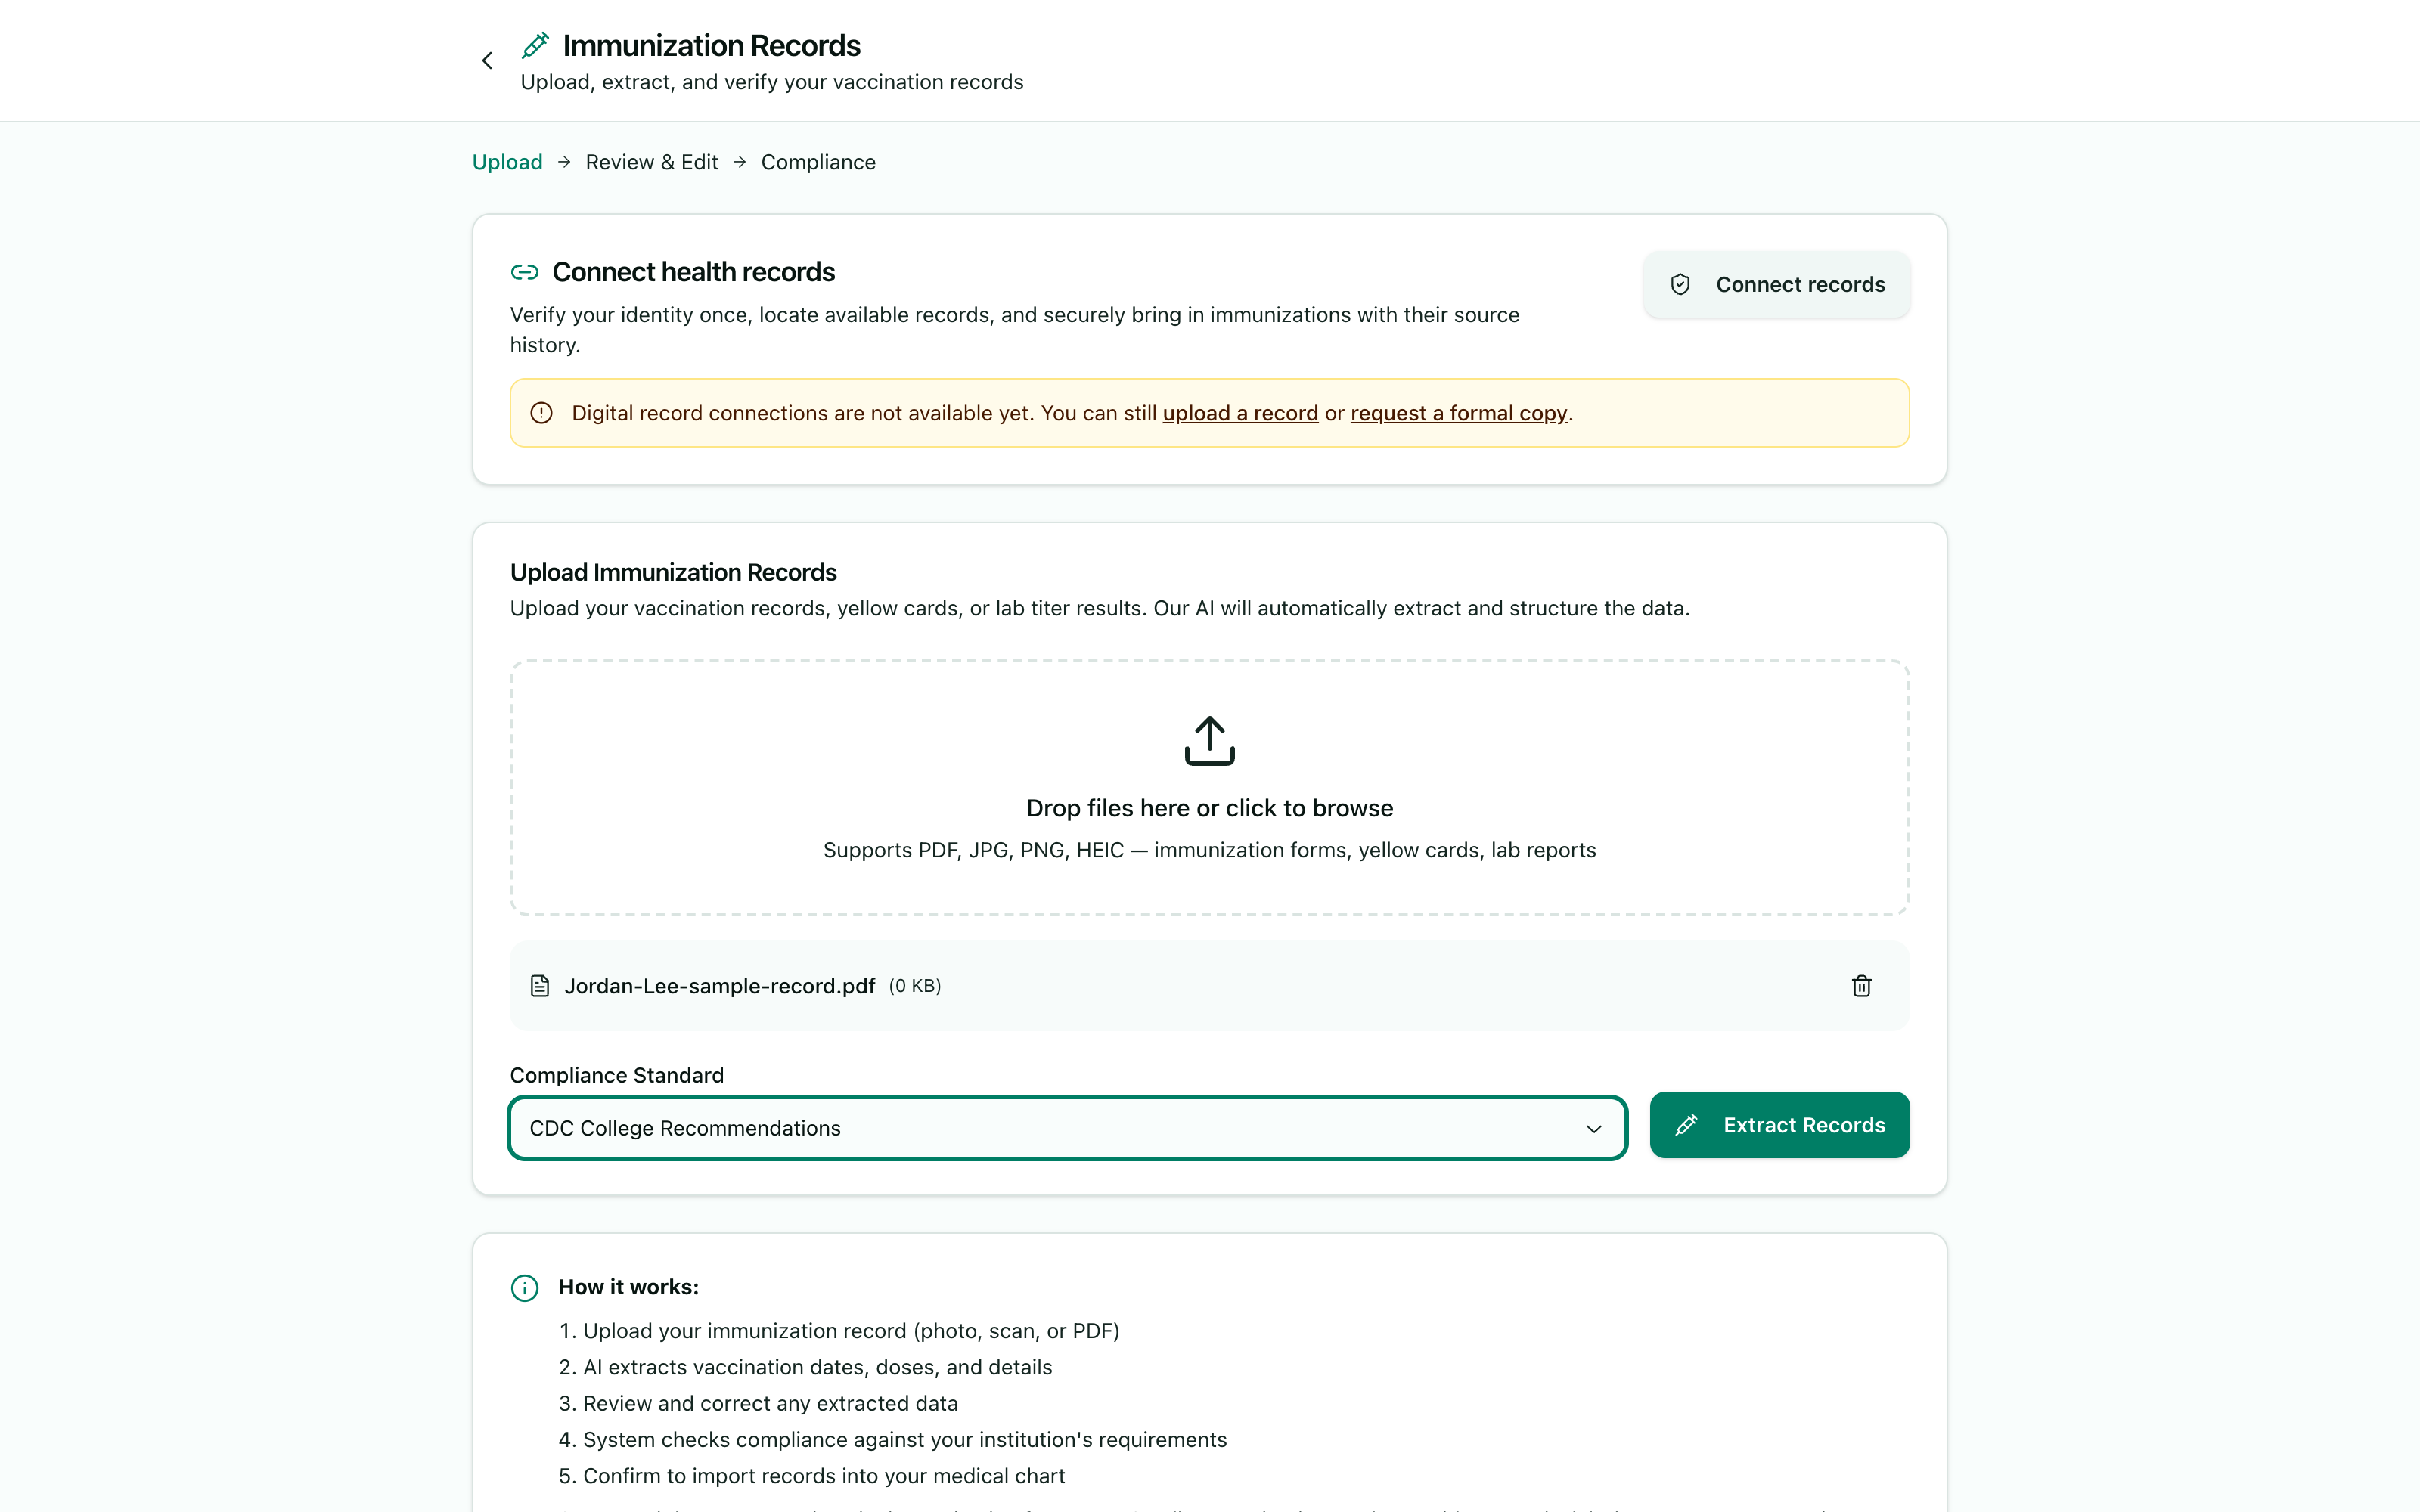The width and height of the screenshot is (2420, 1512).
Task: Click the upload arrow icon in drop zone
Action: click(1209, 741)
